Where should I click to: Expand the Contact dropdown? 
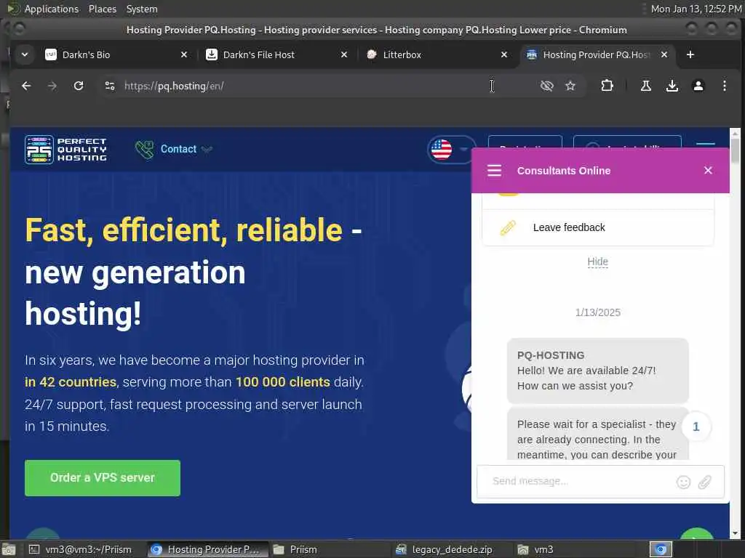tap(186, 149)
